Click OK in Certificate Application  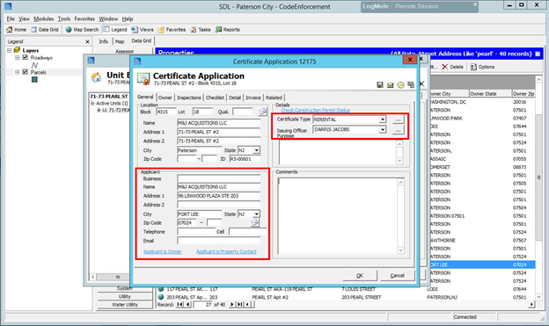(x=360, y=276)
